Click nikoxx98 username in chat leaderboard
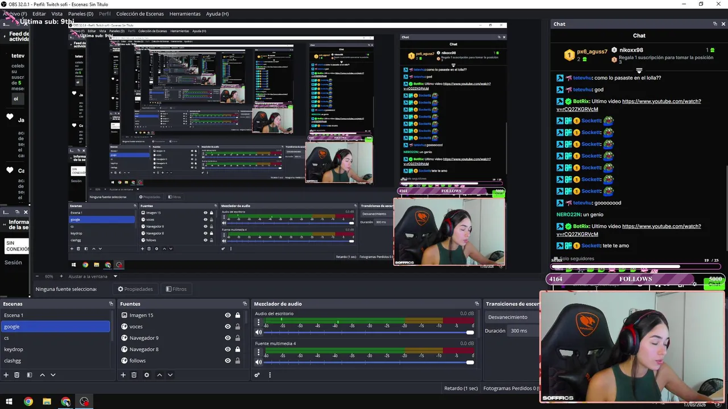This screenshot has height=409, width=728. (x=631, y=50)
